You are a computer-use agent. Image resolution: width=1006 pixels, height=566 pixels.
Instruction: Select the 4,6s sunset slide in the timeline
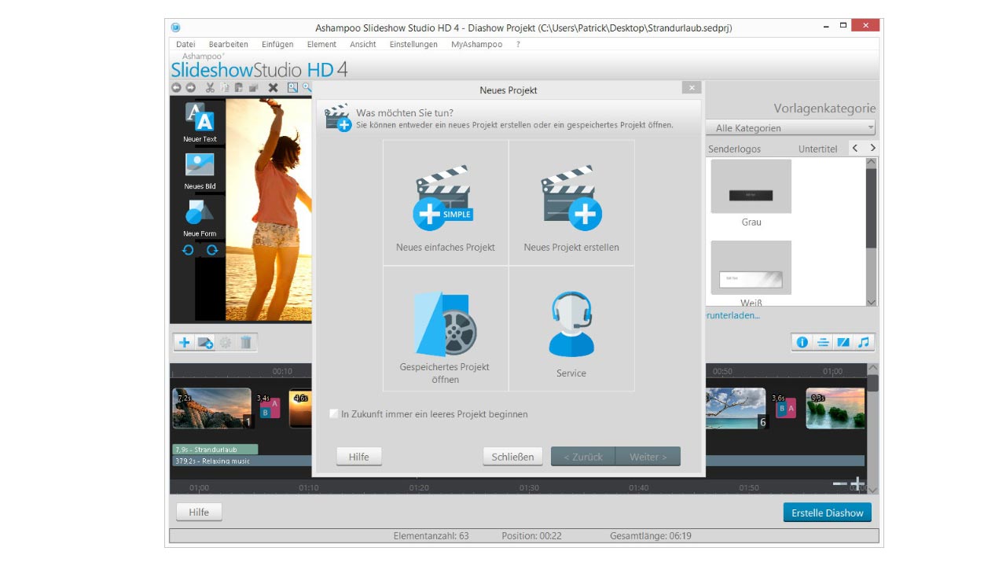pyautogui.click(x=302, y=410)
